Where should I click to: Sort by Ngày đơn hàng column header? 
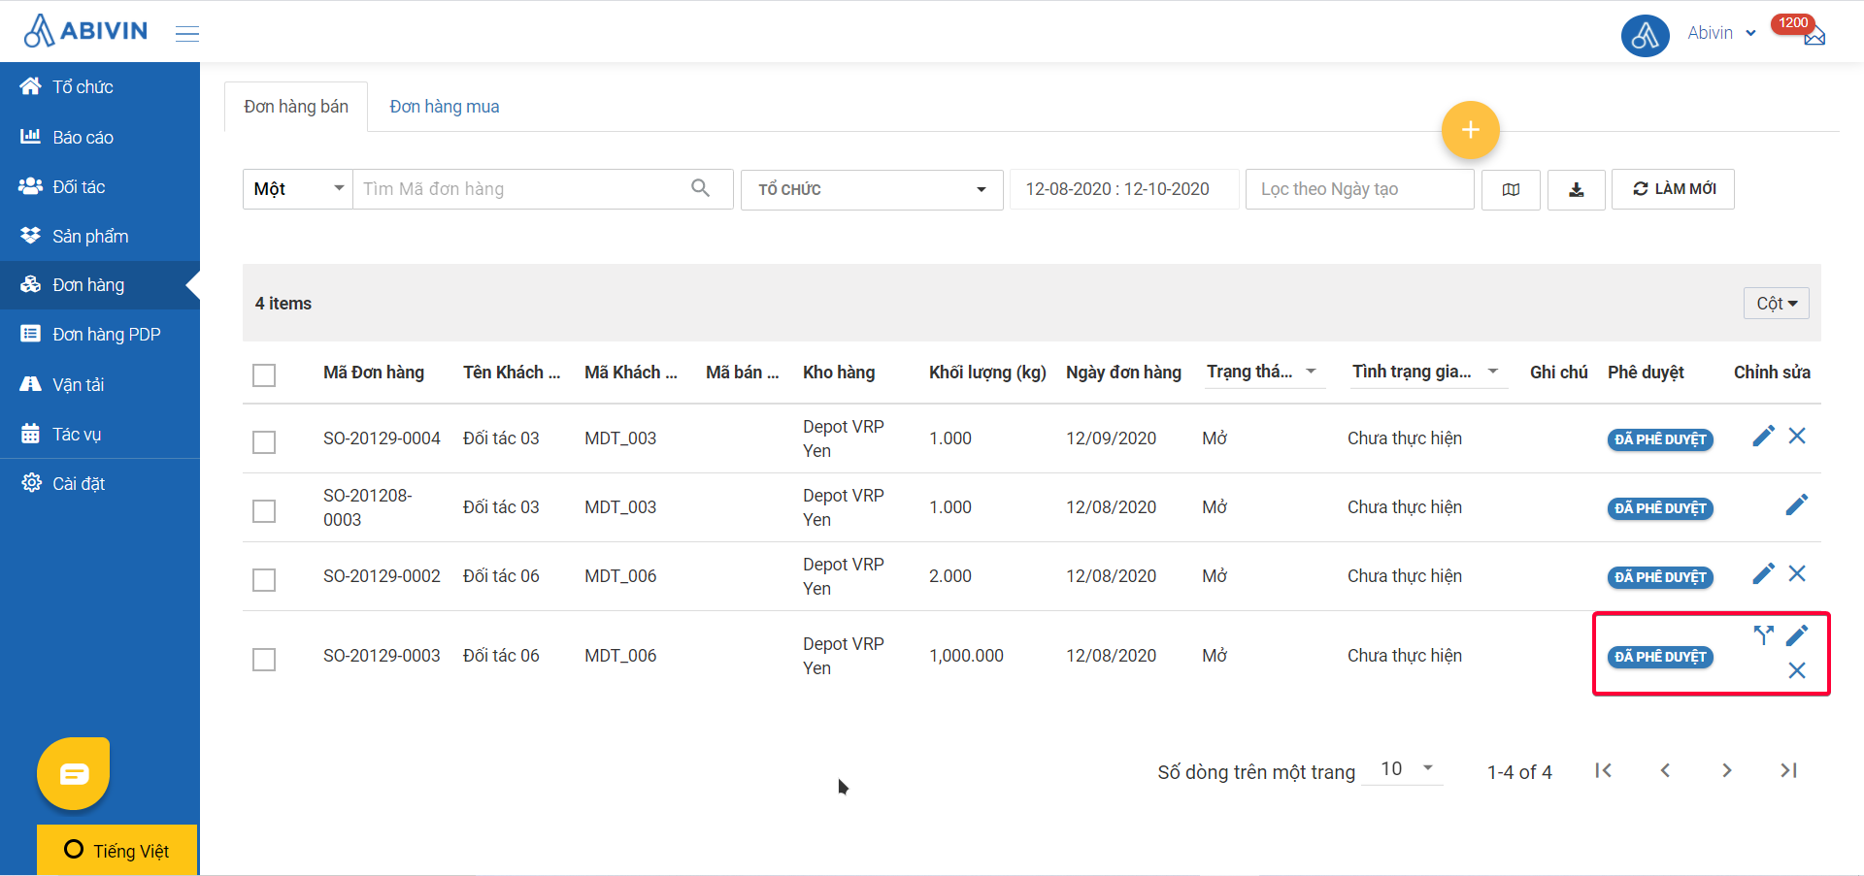click(1123, 373)
